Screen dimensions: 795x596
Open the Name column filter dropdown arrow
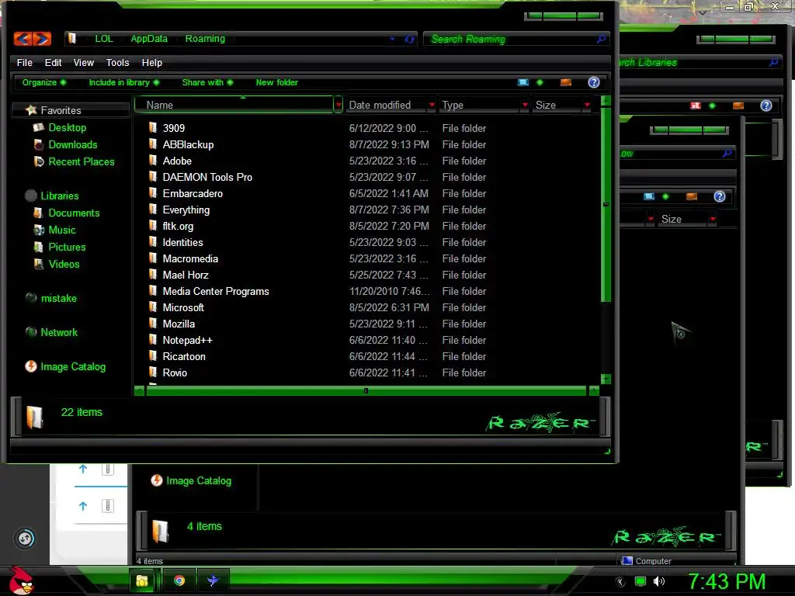click(x=338, y=105)
